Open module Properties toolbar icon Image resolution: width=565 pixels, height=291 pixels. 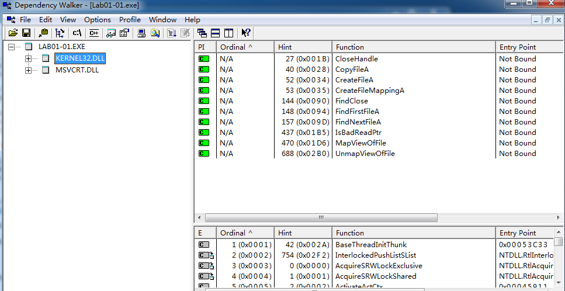coord(124,33)
